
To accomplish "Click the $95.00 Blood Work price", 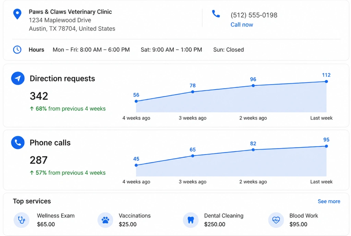I will tap(299, 224).
